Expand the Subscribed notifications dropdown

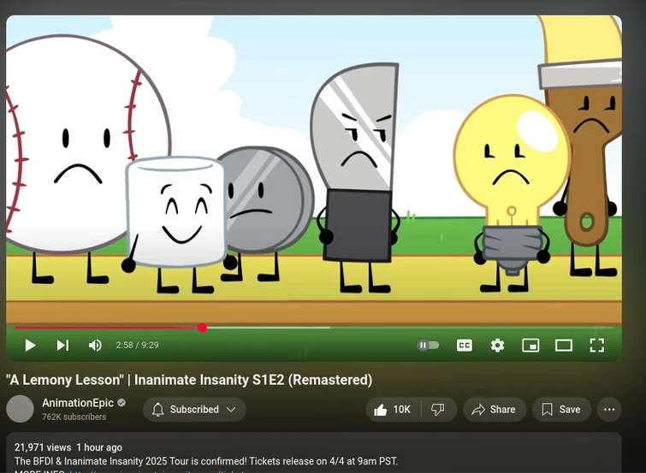point(194,410)
